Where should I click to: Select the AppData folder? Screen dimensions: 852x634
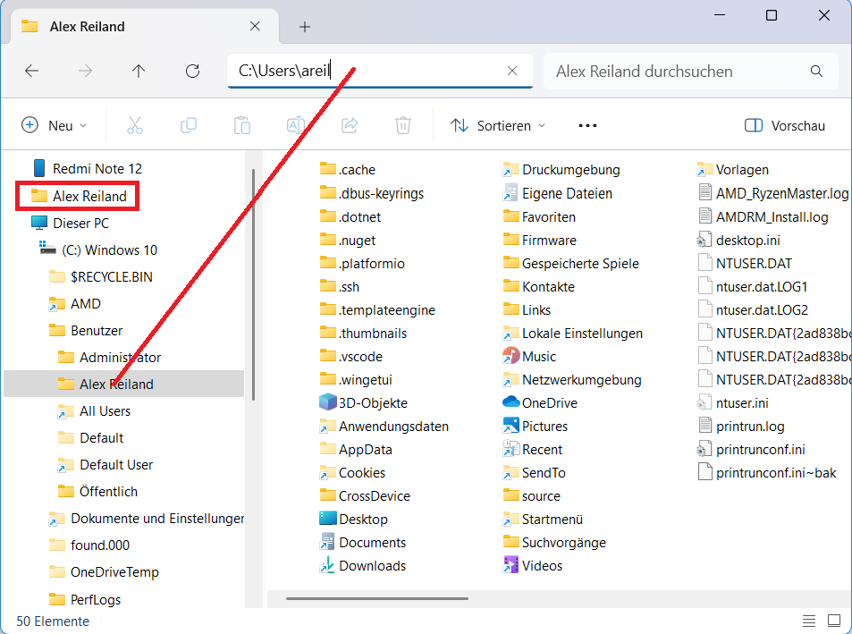tap(356, 449)
